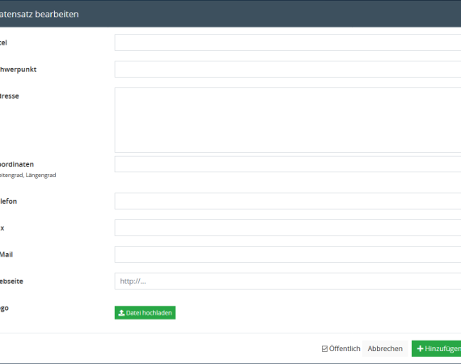Click the Datensatz bearbeiten dialog title
461x364 pixels.
[39, 14]
